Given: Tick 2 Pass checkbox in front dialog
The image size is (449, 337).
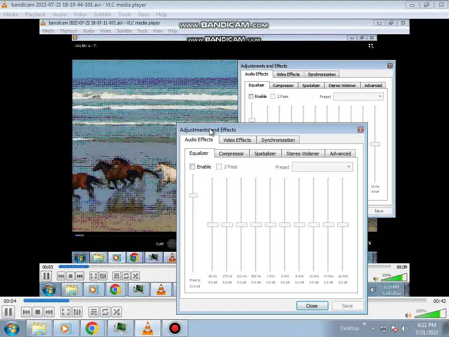Looking at the screenshot, I should [219, 167].
